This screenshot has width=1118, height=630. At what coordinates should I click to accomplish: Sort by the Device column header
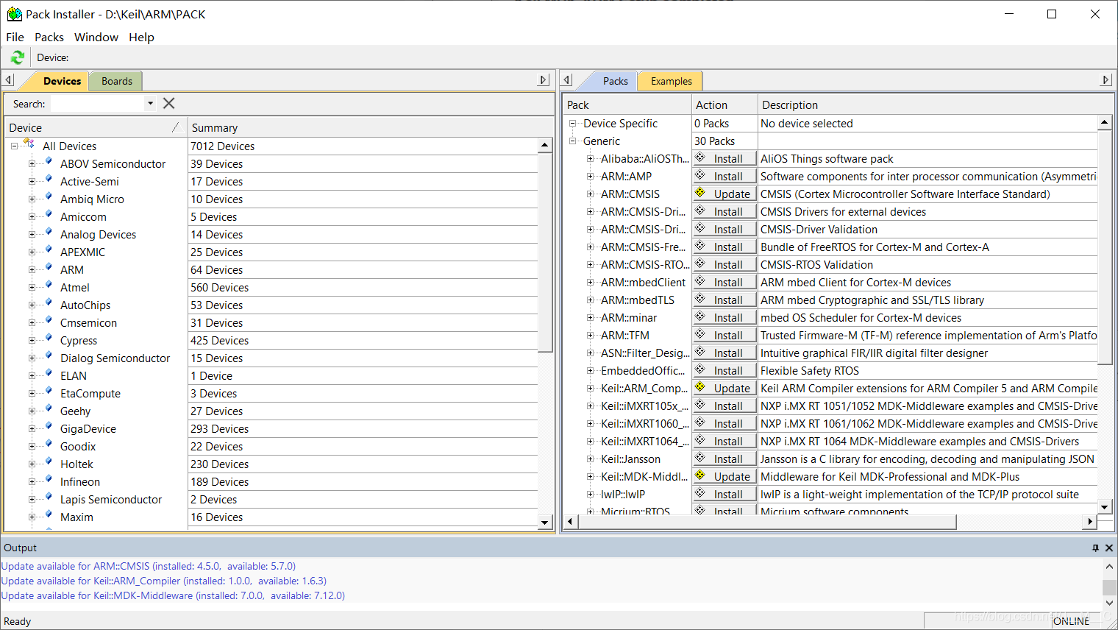coord(96,127)
